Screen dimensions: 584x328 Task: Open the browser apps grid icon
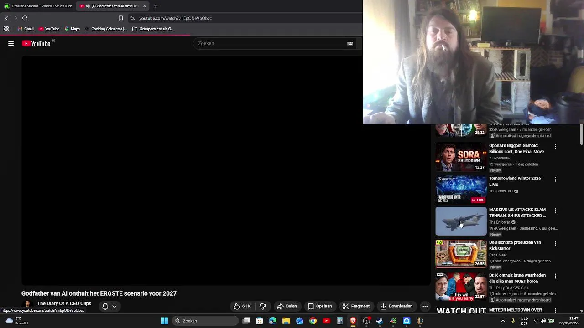pyautogui.click(x=6, y=29)
